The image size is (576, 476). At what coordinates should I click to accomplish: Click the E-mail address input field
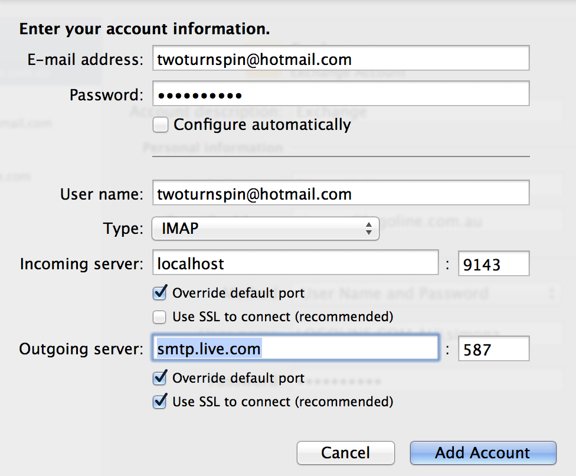click(x=341, y=58)
